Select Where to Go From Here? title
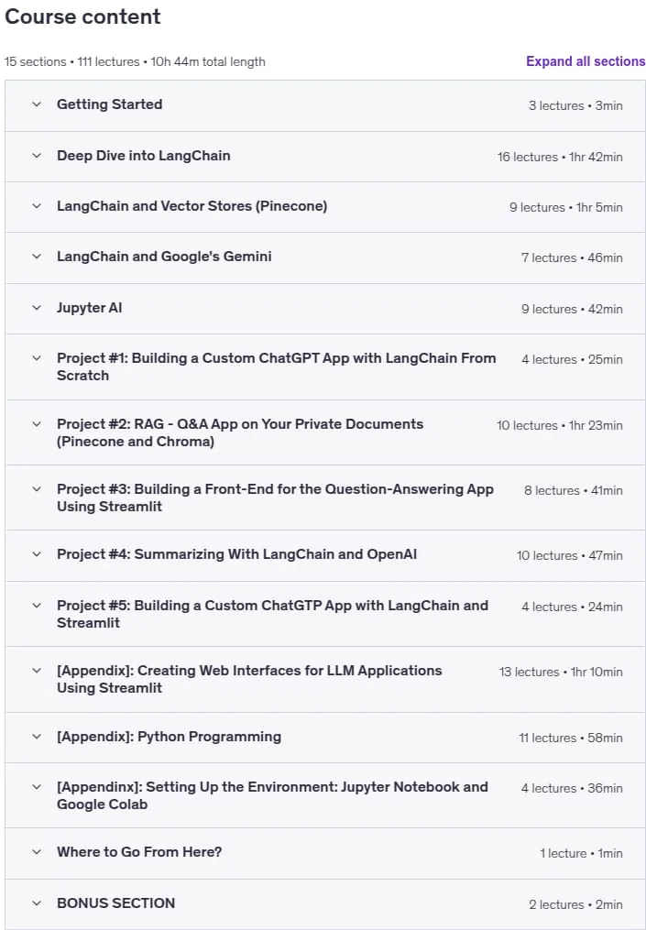 (x=139, y=852)
